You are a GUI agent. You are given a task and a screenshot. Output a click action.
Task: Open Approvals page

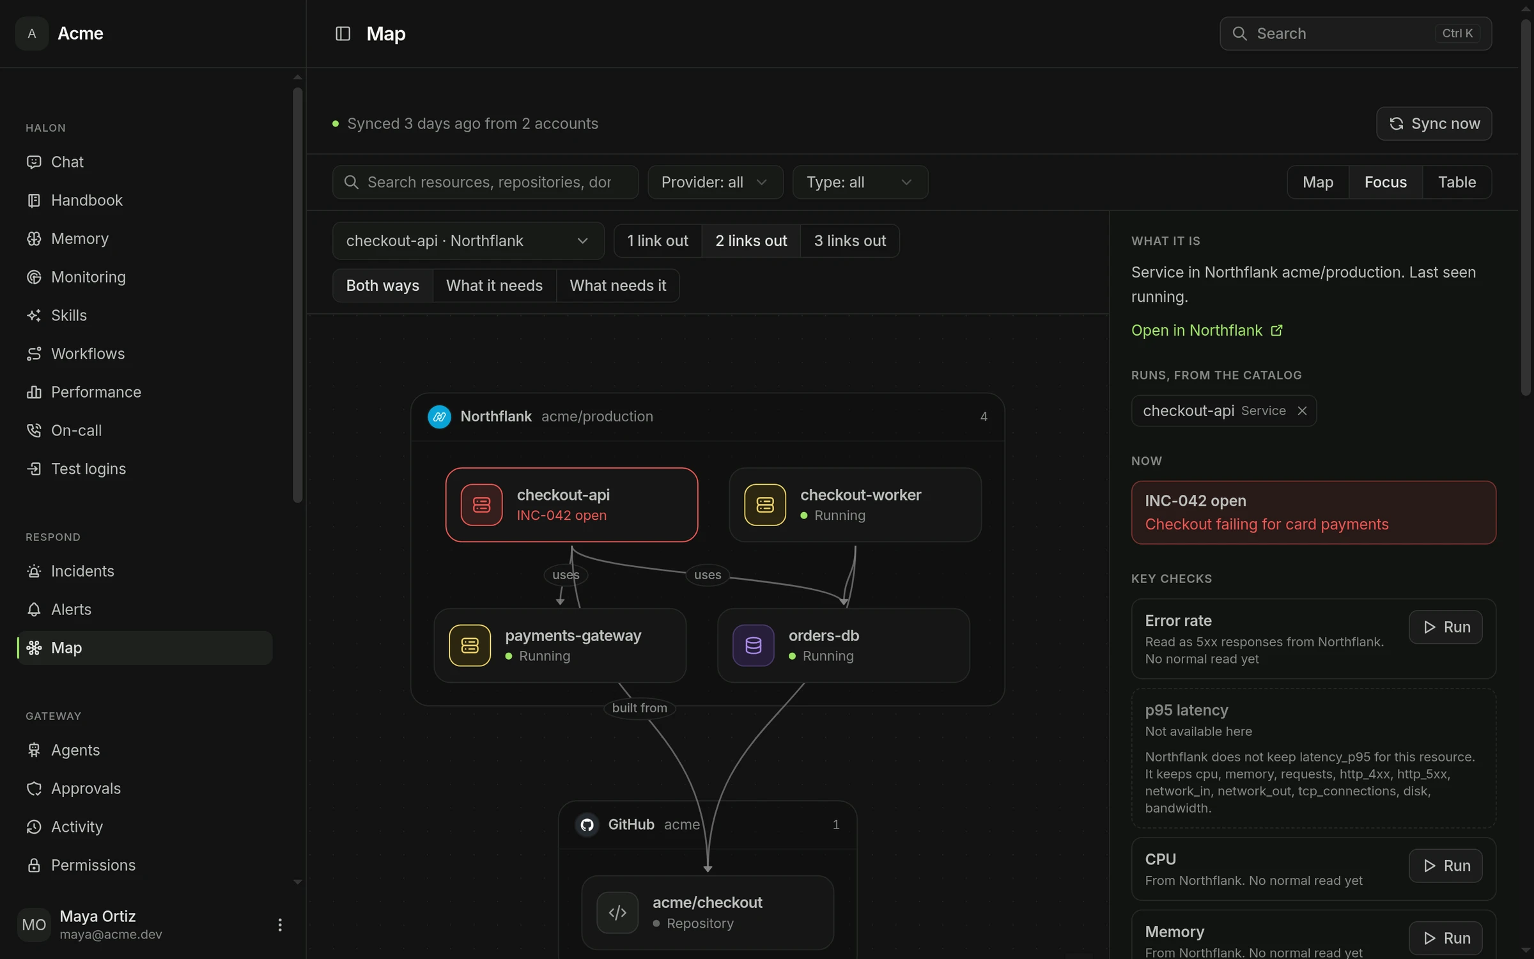(144, 788)
